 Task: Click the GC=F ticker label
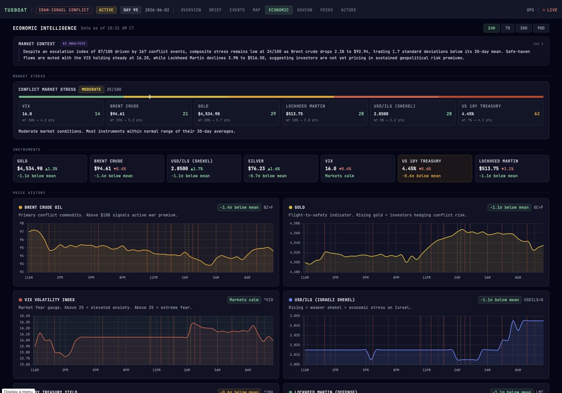538,208
